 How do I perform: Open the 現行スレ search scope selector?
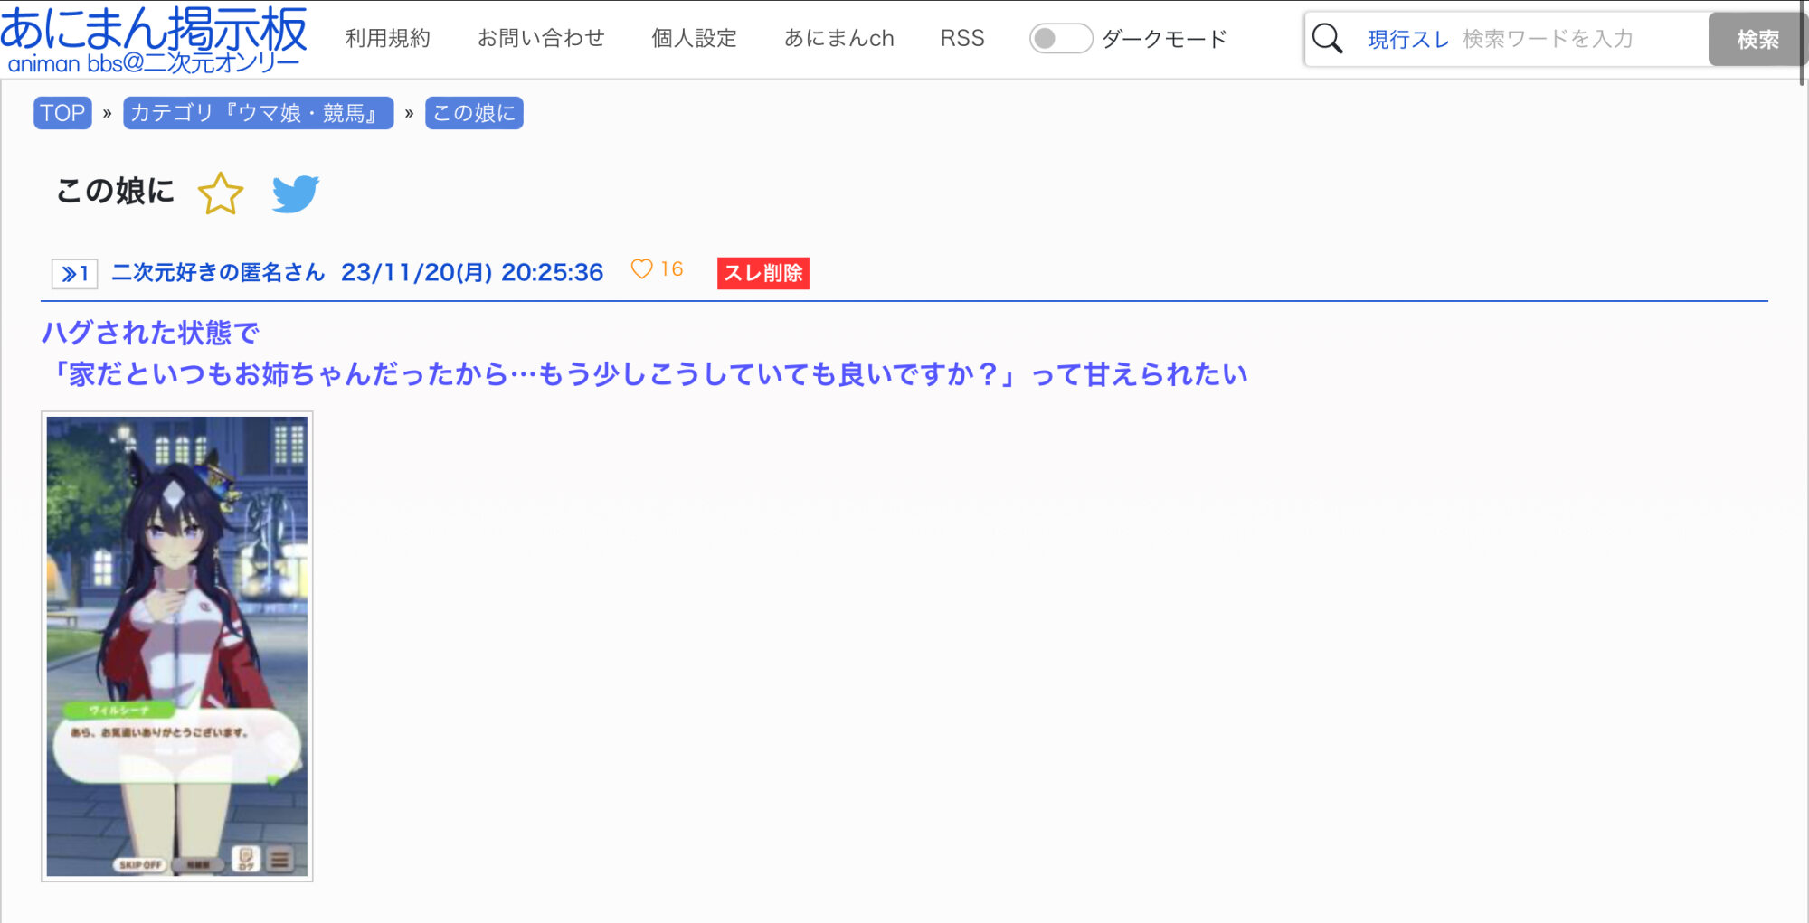click(1407, 39)
